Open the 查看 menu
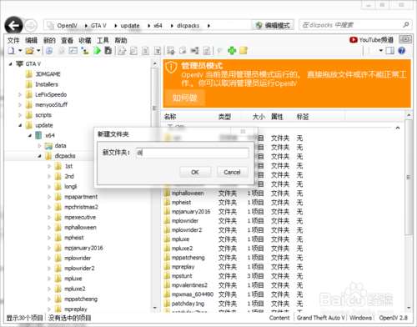The height and width of the screenshot is (327, 417). pos(67,41)
